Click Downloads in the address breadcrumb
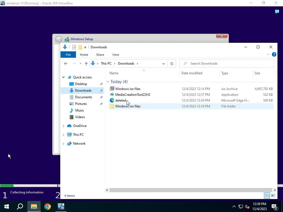 (126, 63)
